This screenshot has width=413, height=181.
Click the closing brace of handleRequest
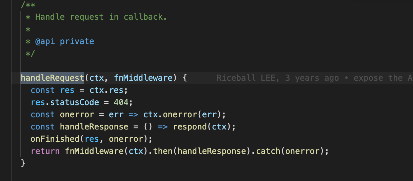click(23, 163)
